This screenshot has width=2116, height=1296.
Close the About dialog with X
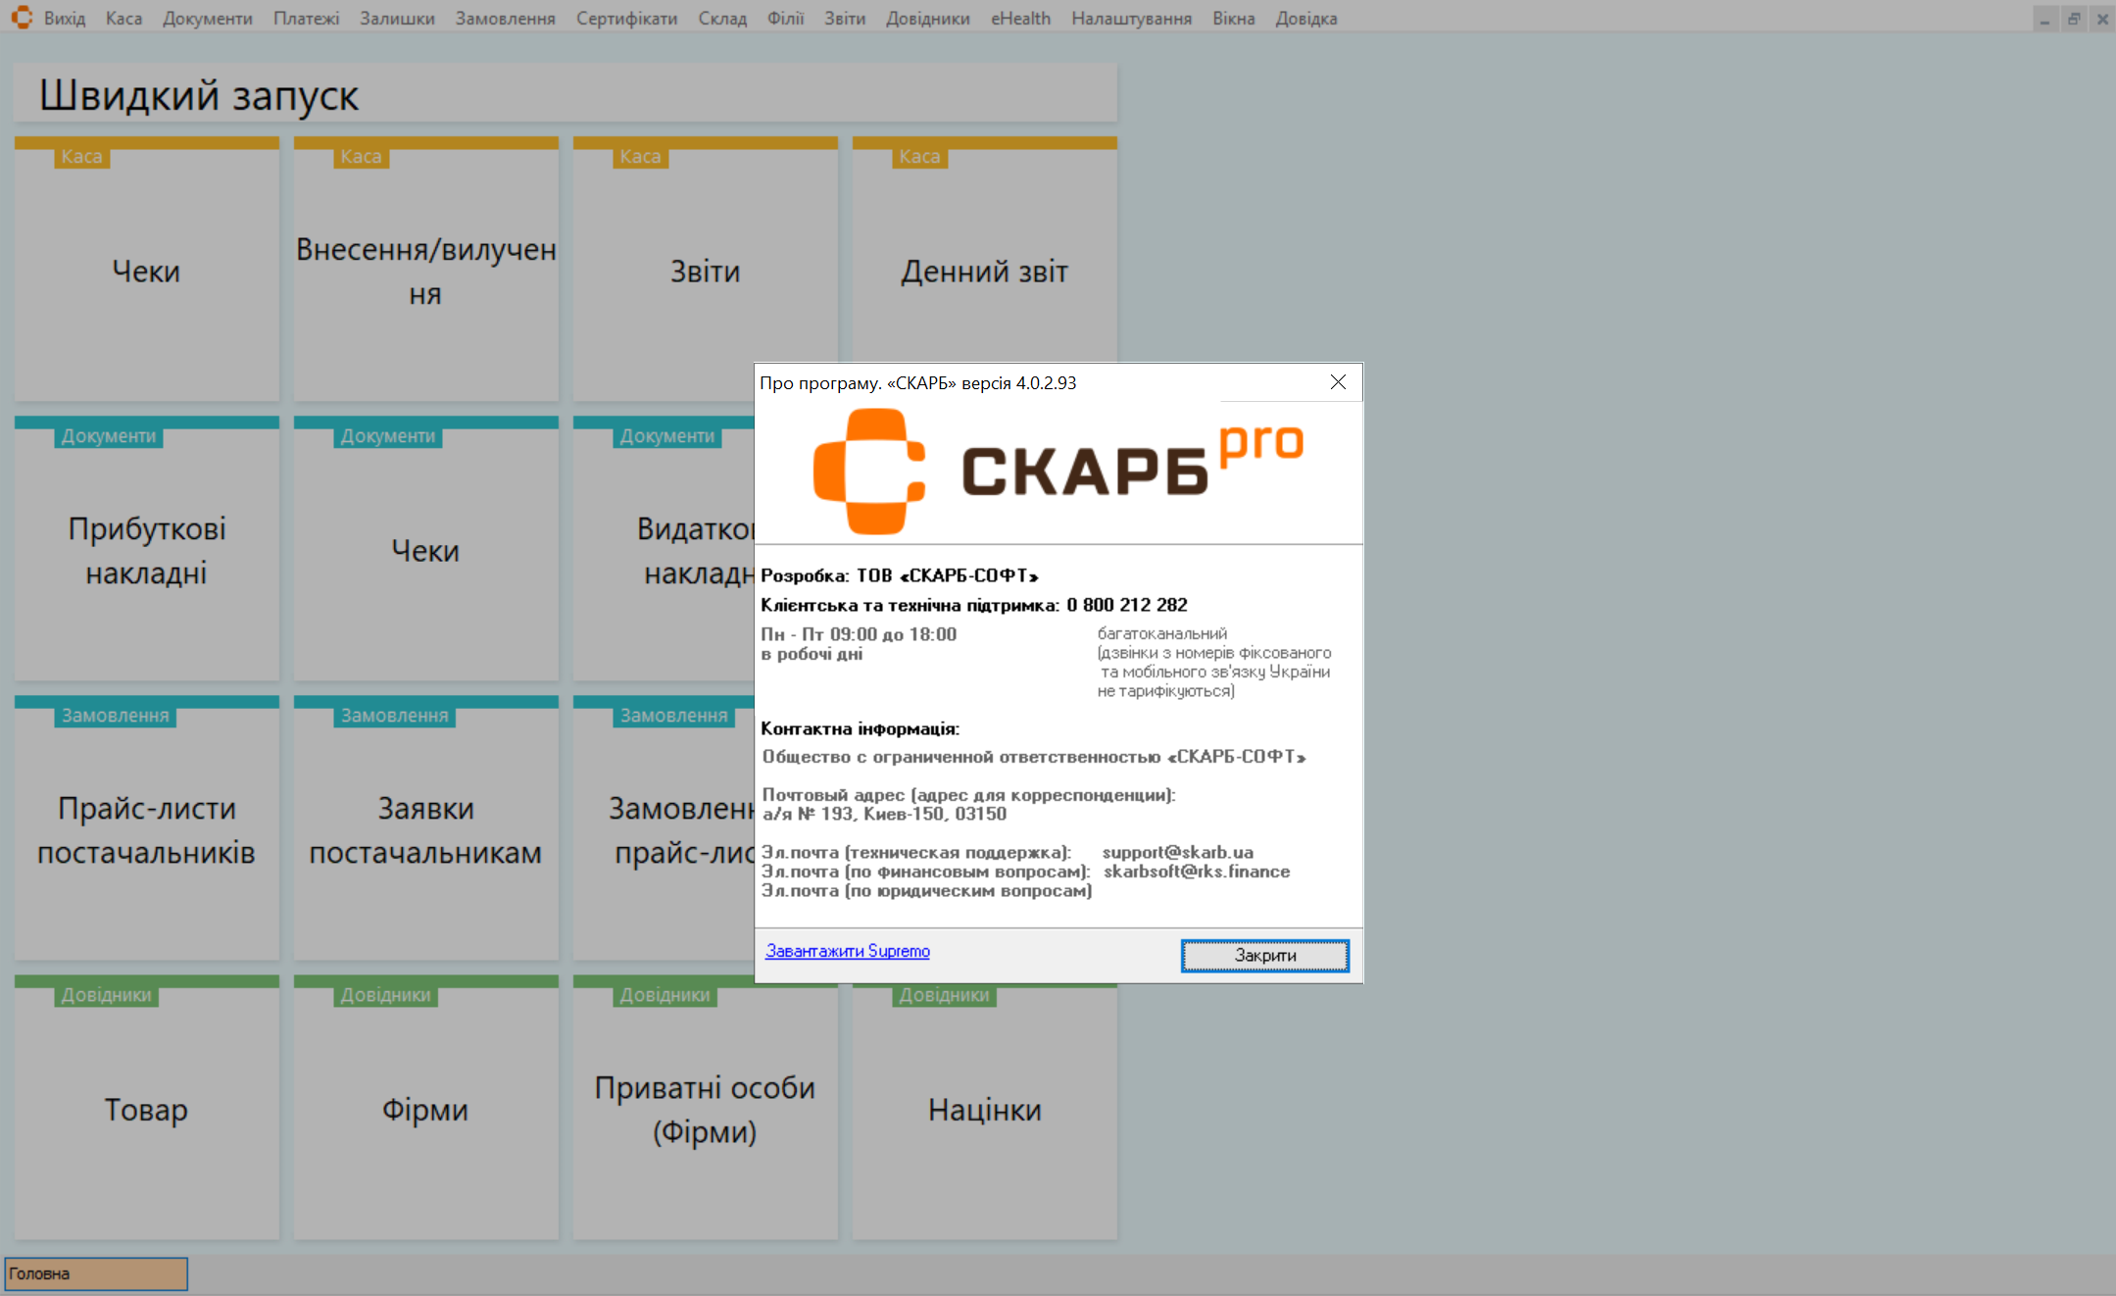point(1338,382)
